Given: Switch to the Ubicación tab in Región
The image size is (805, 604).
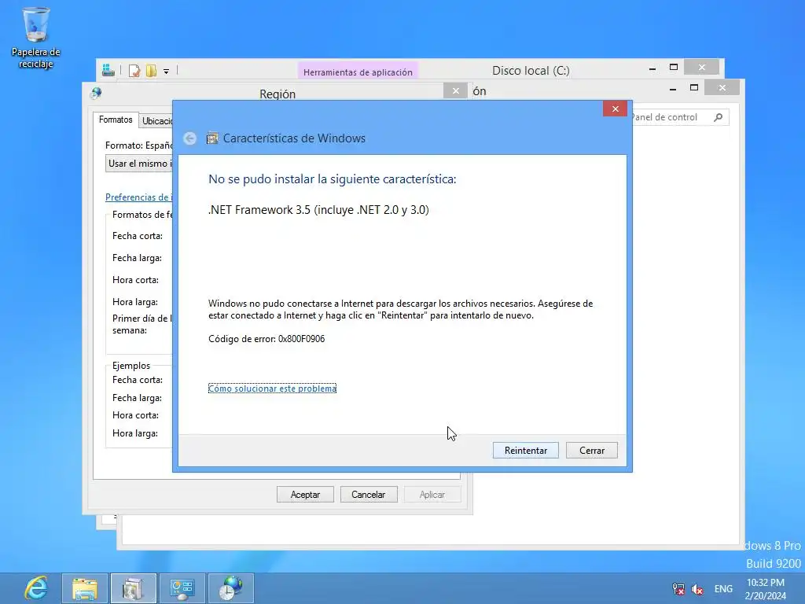Looking at the screenshot, I should (x=157, y=121).
